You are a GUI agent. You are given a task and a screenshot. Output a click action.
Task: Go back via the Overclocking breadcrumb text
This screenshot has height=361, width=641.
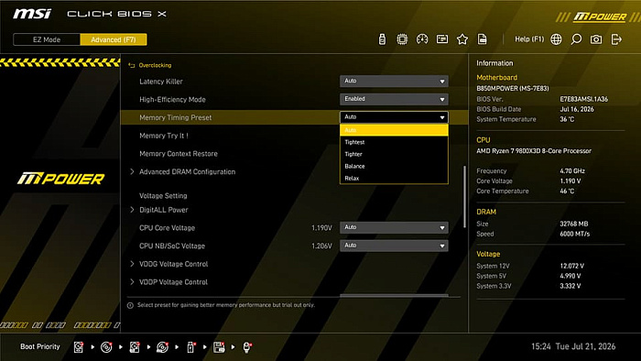[x=155, y=65]
